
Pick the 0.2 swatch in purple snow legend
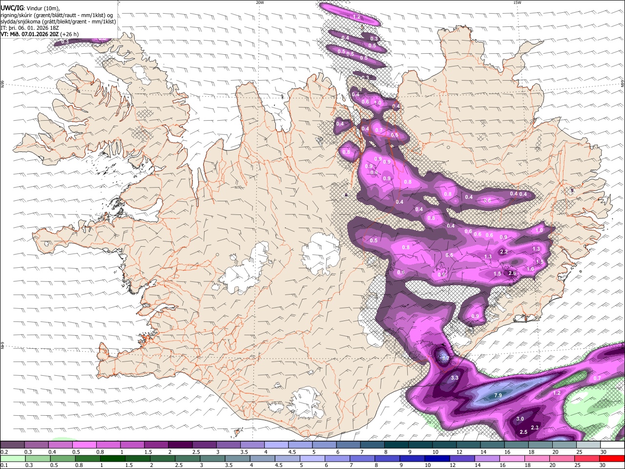[12, 445]
